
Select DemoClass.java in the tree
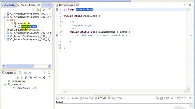coord(29,26)
